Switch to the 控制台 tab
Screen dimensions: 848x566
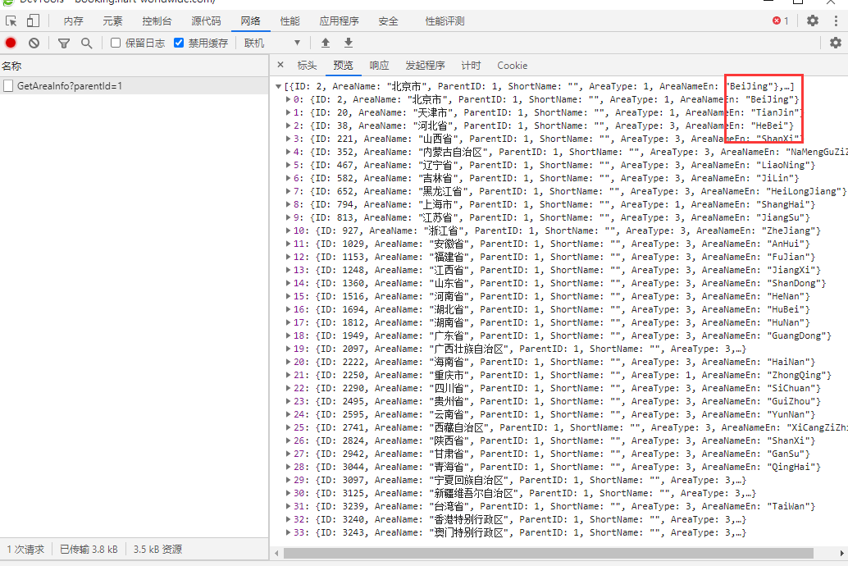tap(157, 21)
